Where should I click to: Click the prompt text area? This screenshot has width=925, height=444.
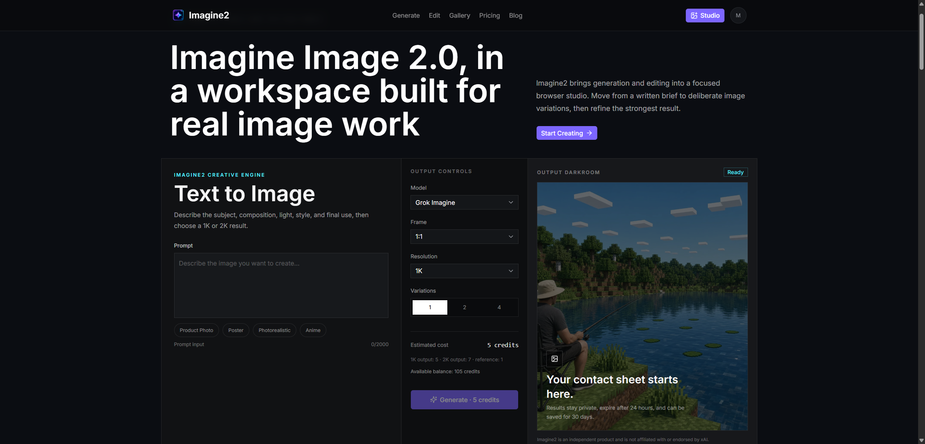click(281, 285)
